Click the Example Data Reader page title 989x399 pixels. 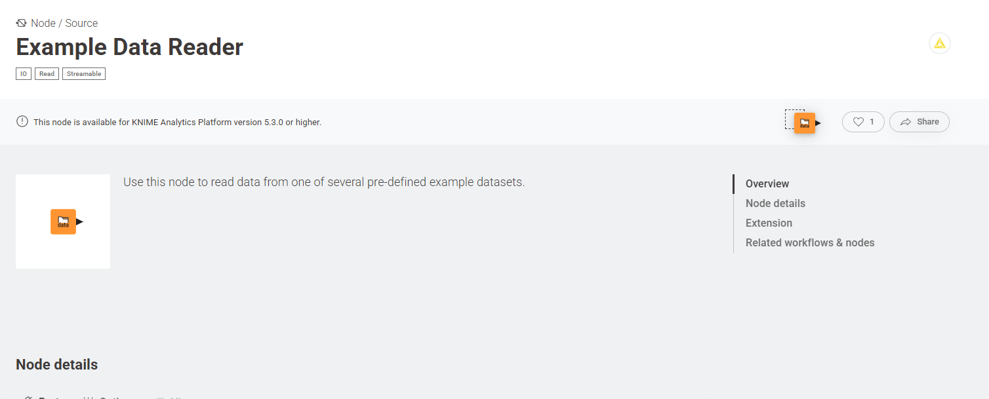point(129,47)
